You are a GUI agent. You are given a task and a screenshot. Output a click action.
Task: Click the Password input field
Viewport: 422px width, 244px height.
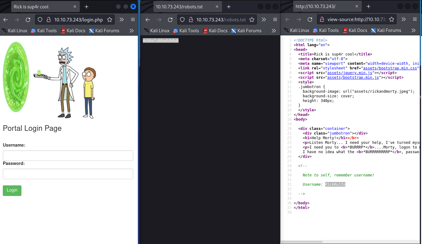pos(68,174)
